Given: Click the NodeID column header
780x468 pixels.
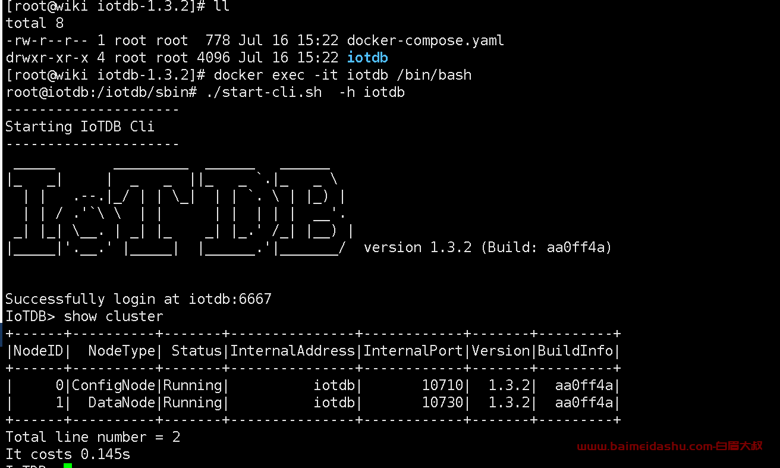Looking at the screenshot, I should pos(38,351).
